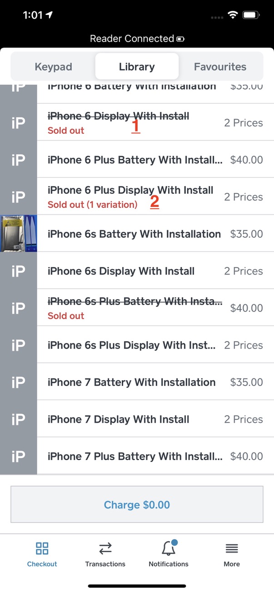This screenshot has width=274, height=593.
Task: Tap the iPhone 6s Battery product thumbnail
Action: pos(18,234)
